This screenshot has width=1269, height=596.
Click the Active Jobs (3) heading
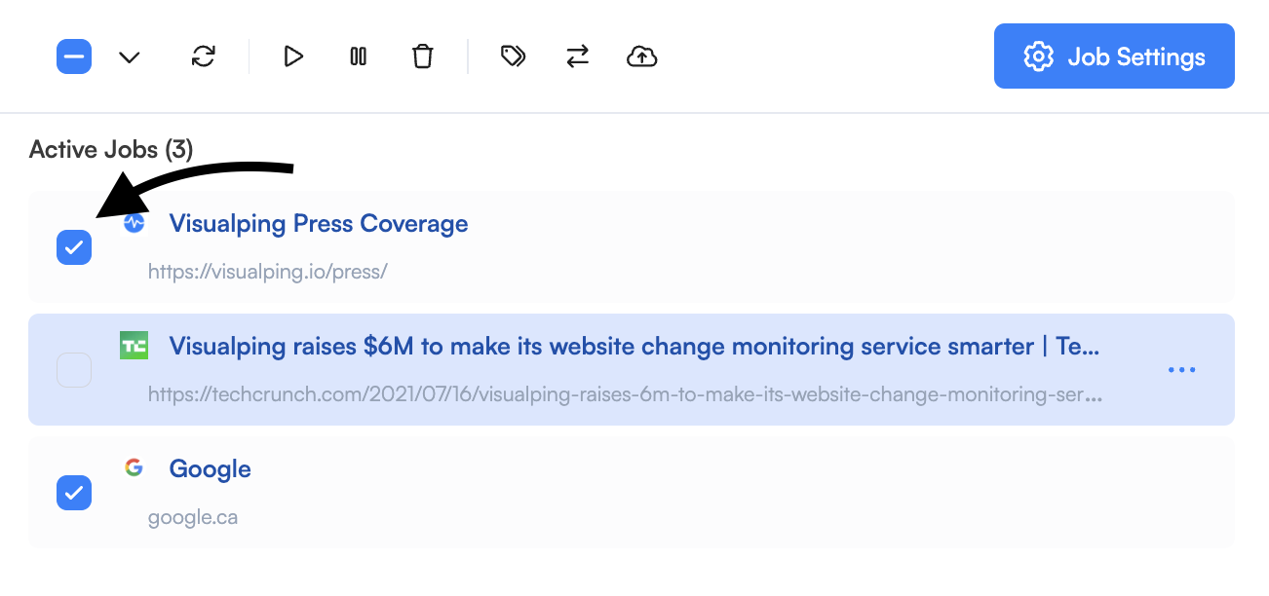(x=111, y=150)
